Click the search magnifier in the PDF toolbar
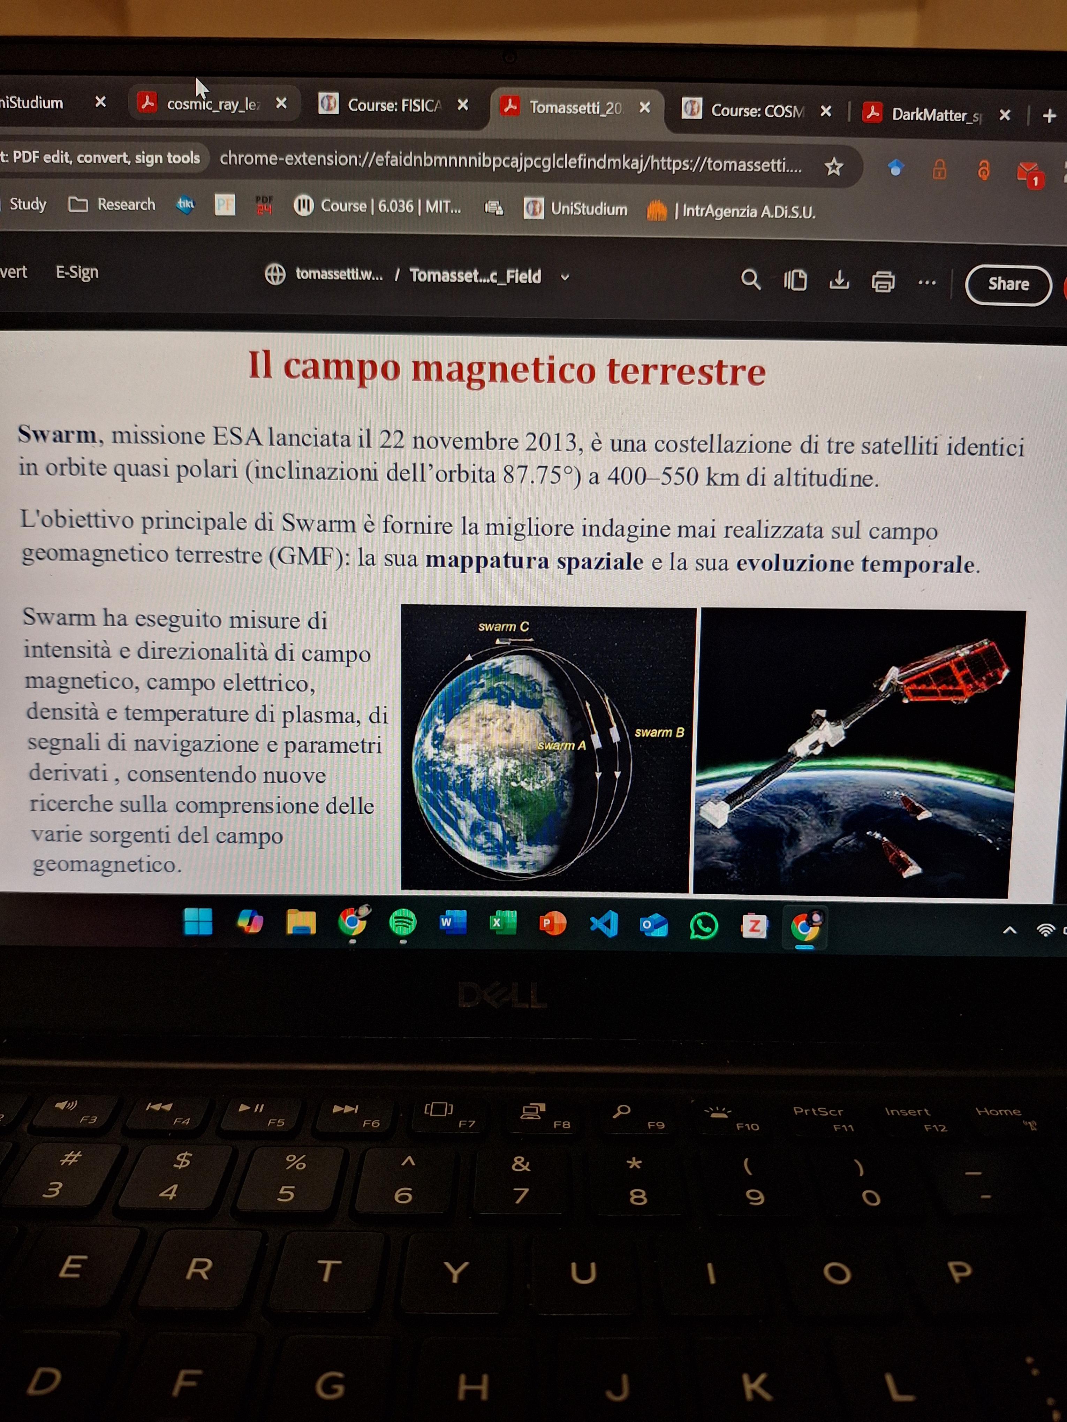Image resolution: width=1067 pixels, height=1422 pixels. [750, 280]
